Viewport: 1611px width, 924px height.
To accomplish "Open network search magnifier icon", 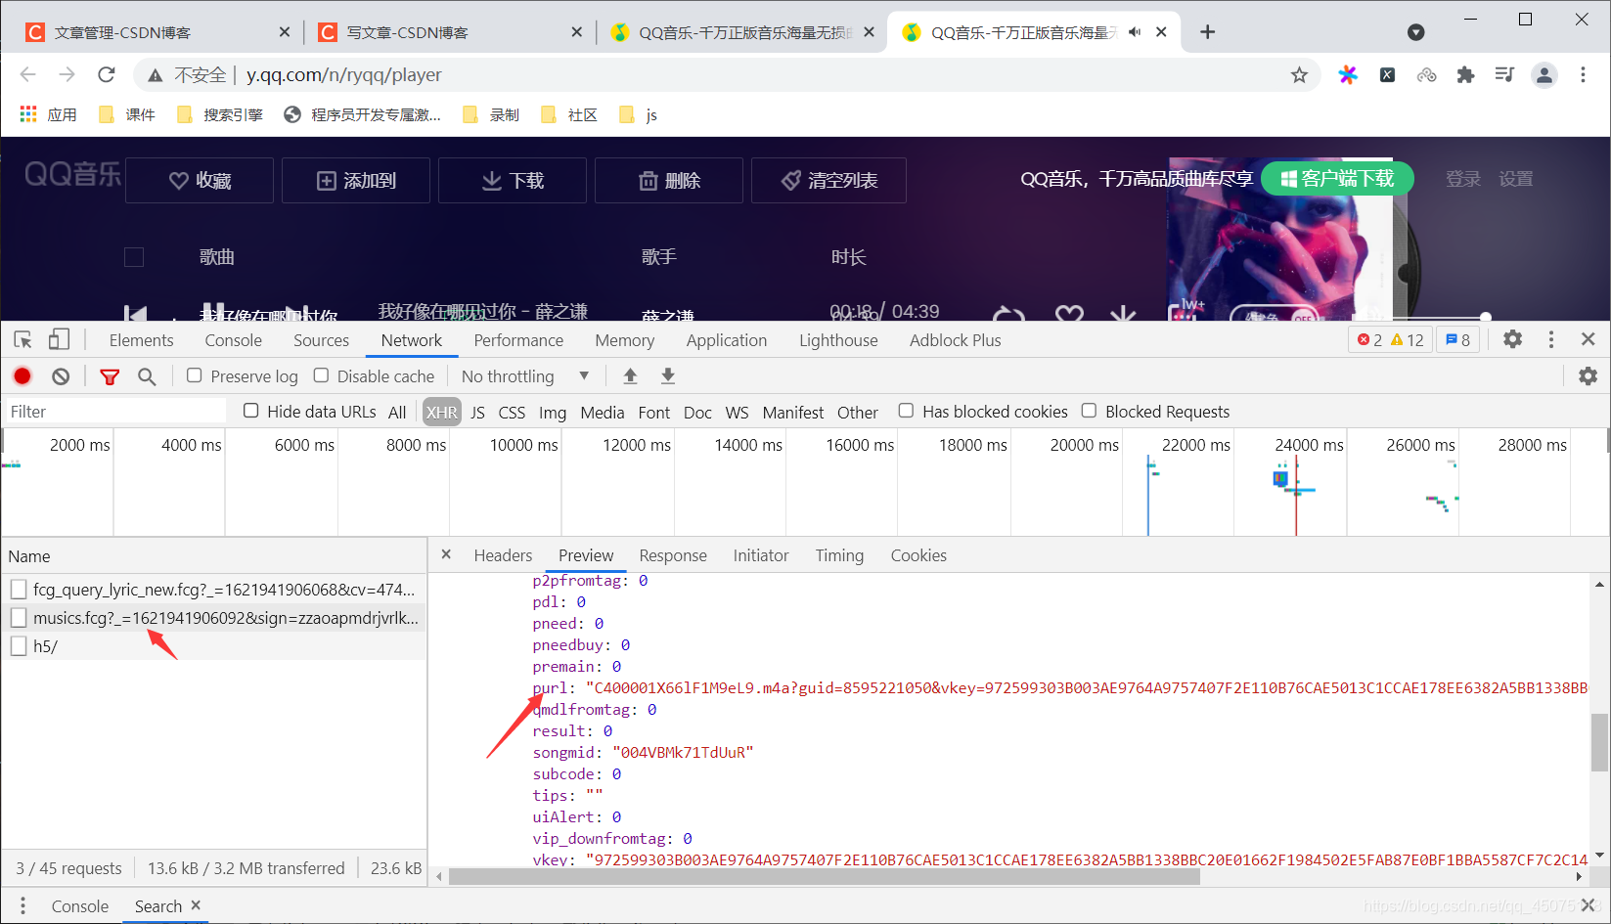I will [x=147, y=376].
